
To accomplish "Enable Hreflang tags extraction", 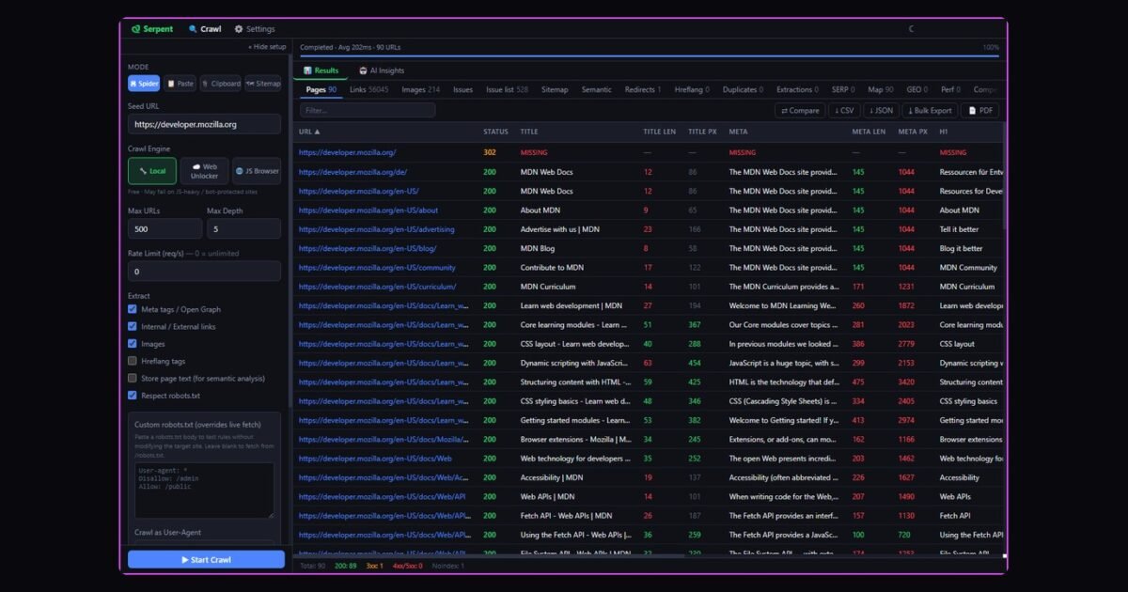I will 133,361.
